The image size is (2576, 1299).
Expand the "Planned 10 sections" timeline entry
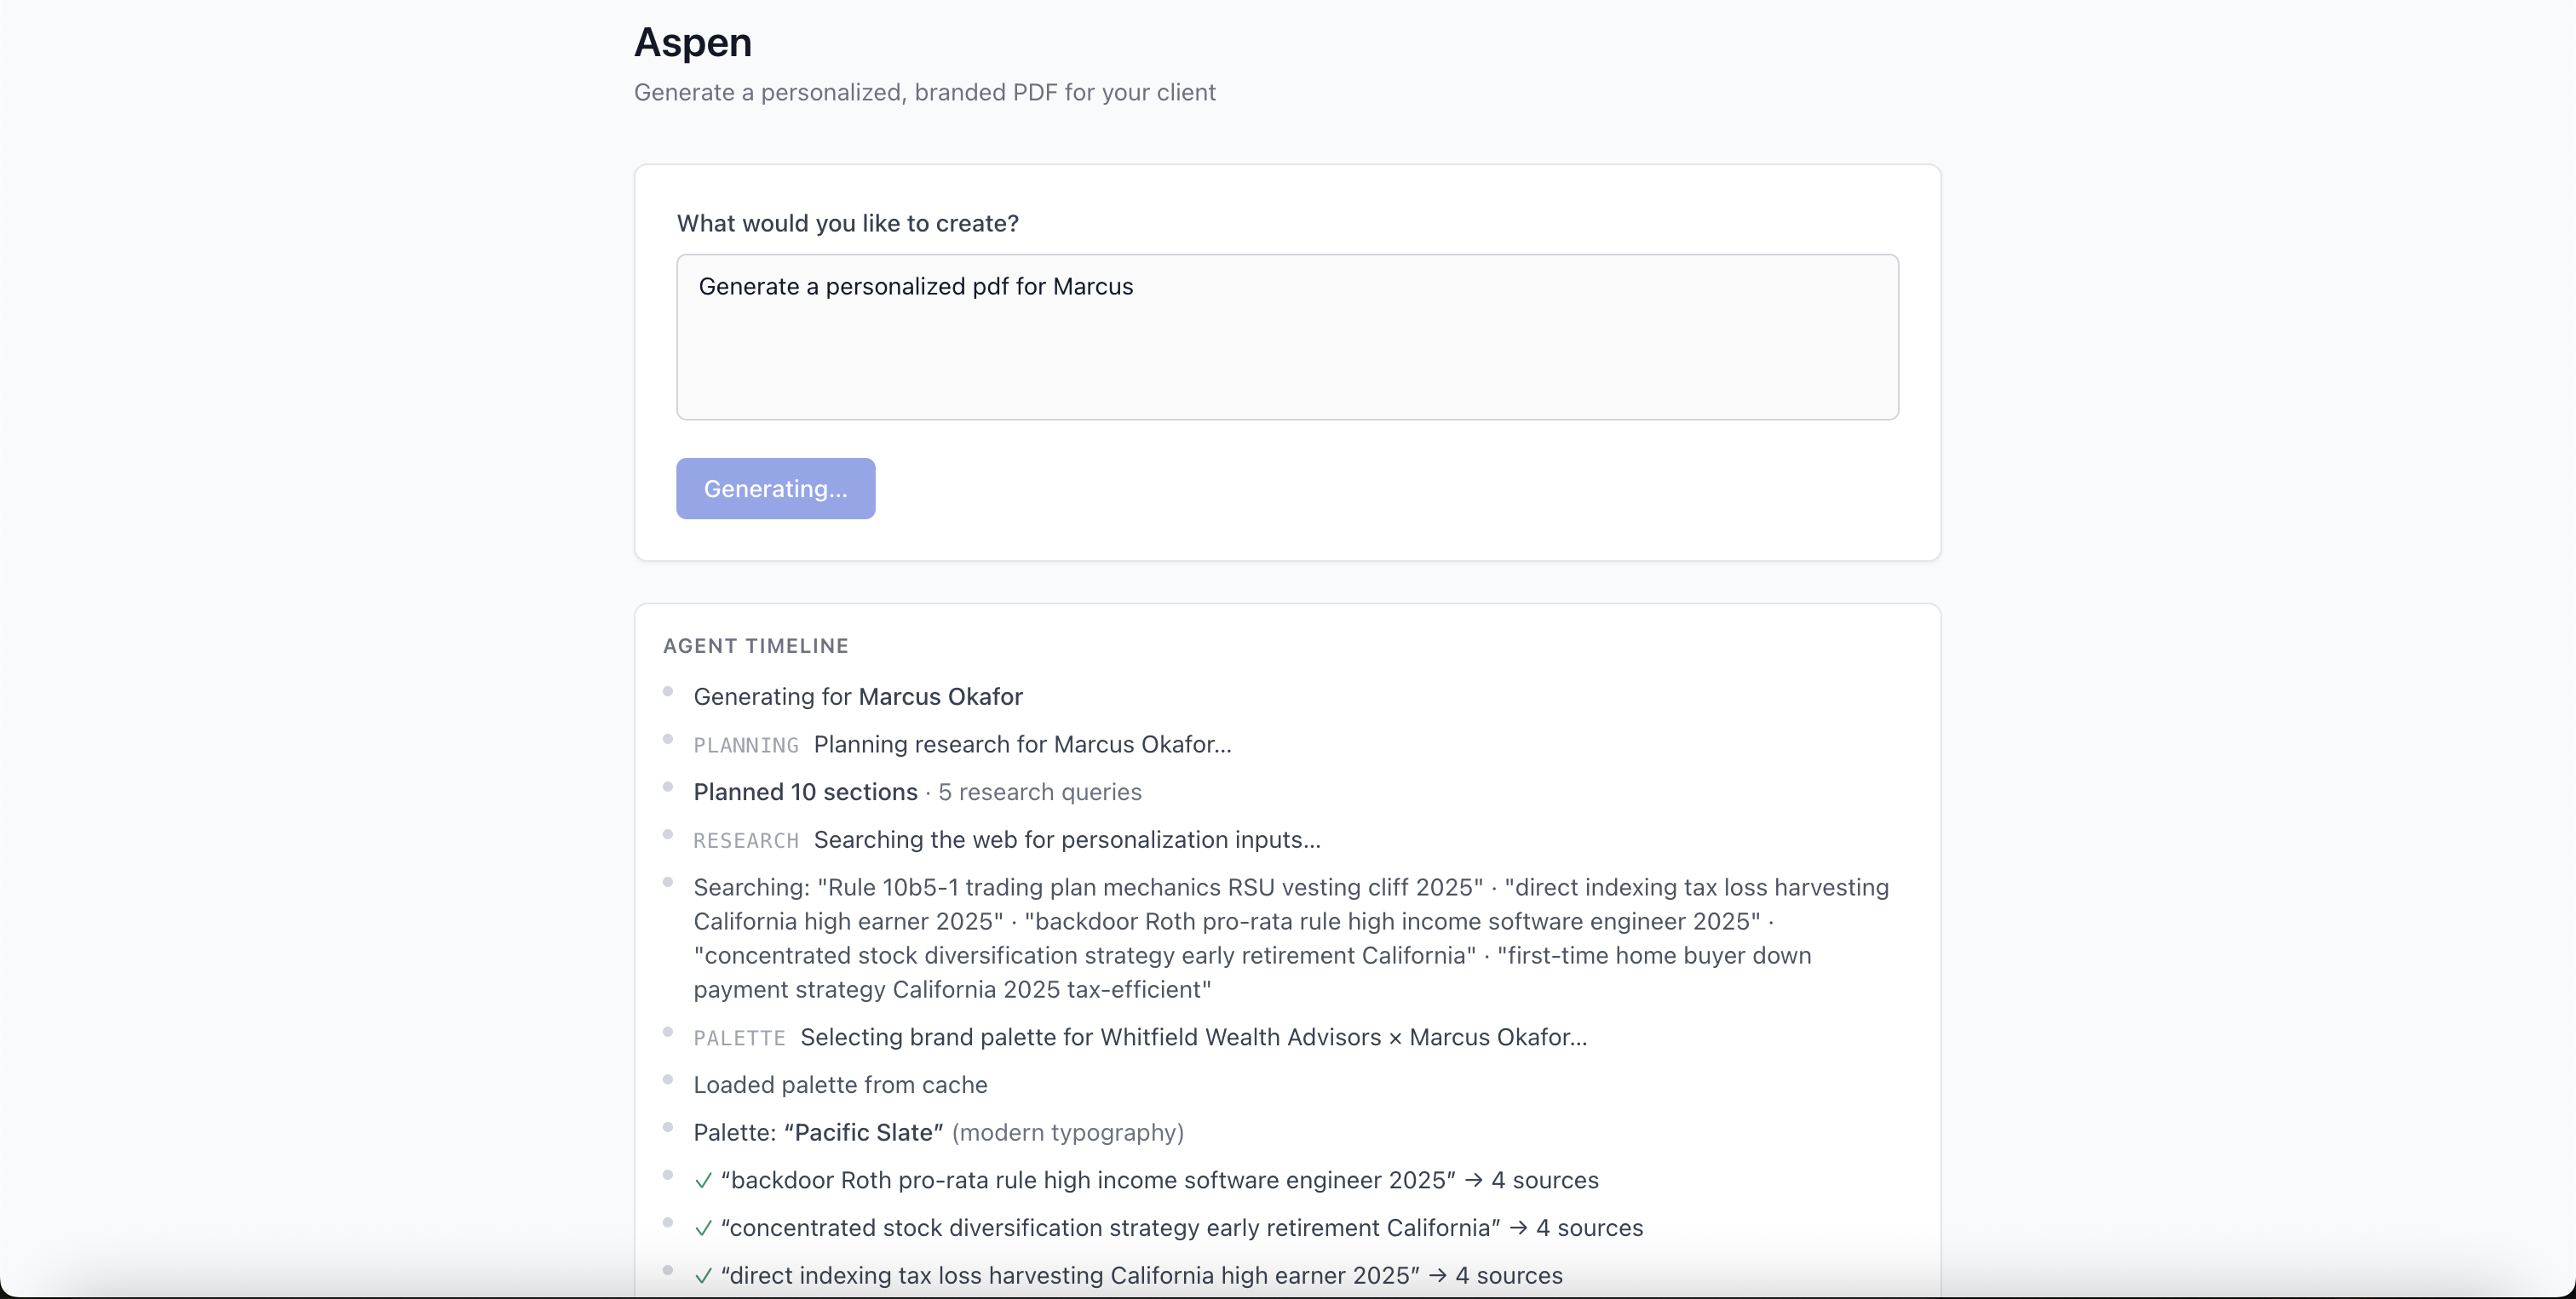[x=805, y=792]
